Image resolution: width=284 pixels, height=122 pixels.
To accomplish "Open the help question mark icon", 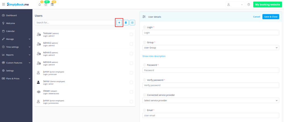I will pyautogui.click(x=249, y=5).
